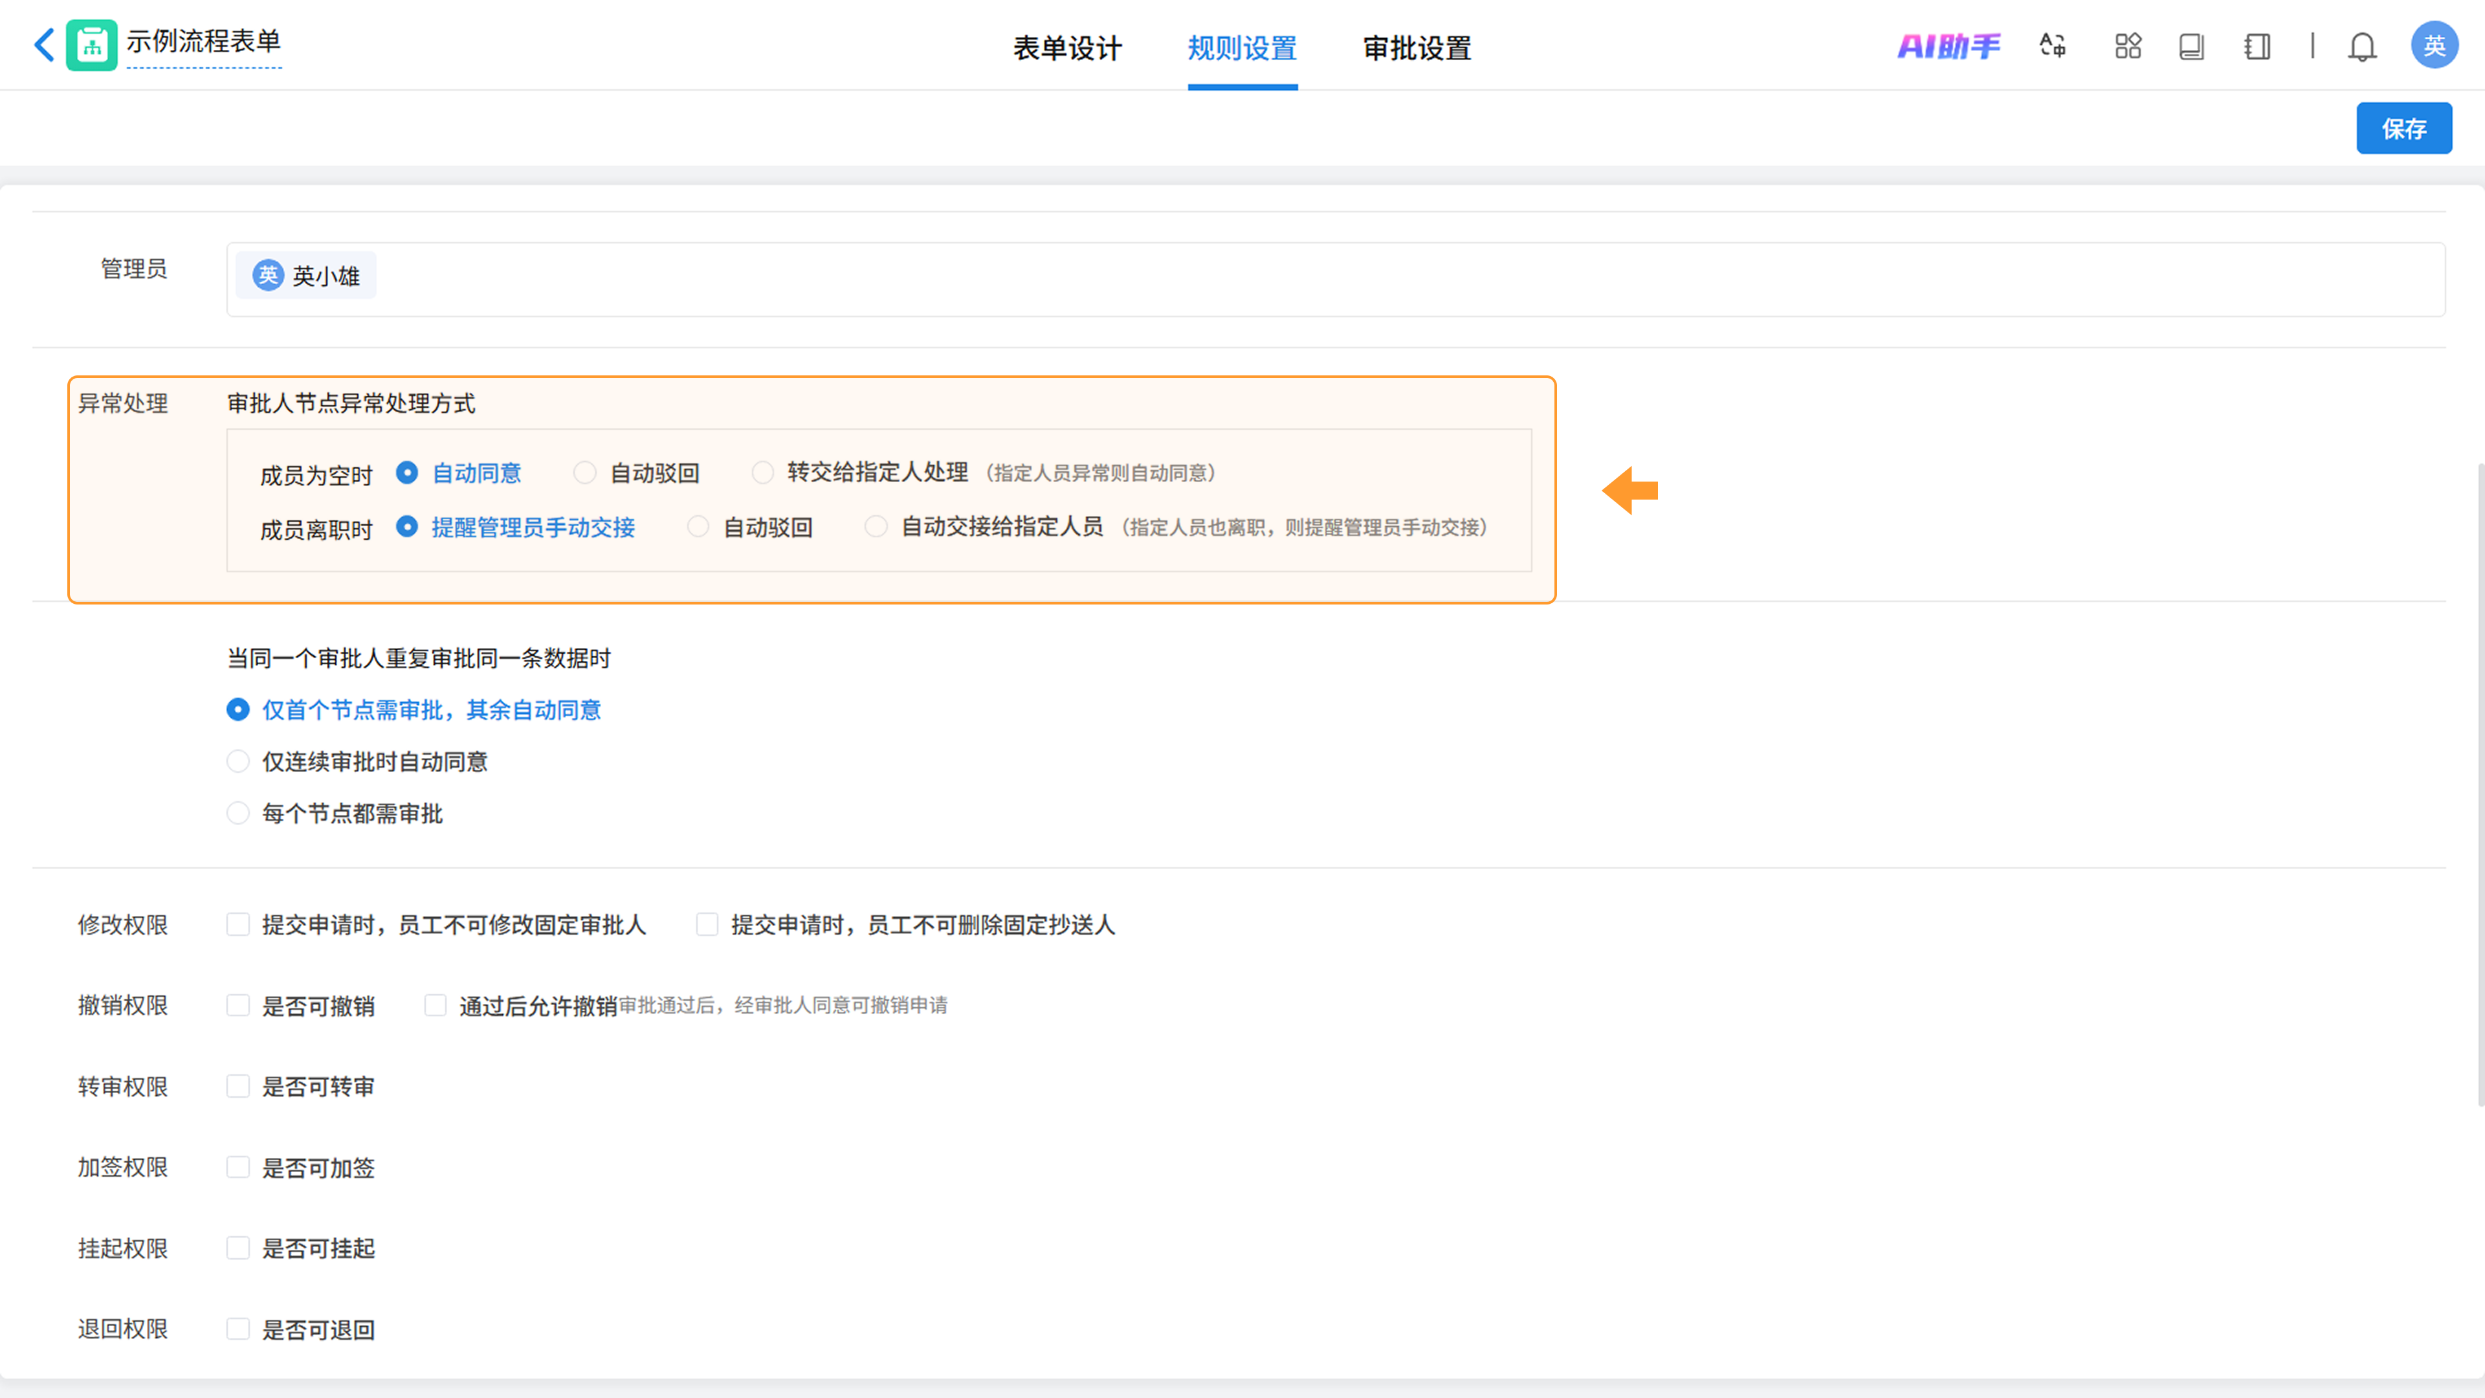Check 是否可转审 checkbox

237,1087
